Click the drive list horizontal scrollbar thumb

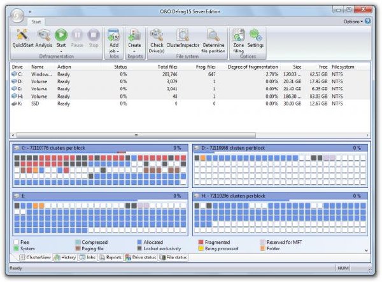pos(136,135)
